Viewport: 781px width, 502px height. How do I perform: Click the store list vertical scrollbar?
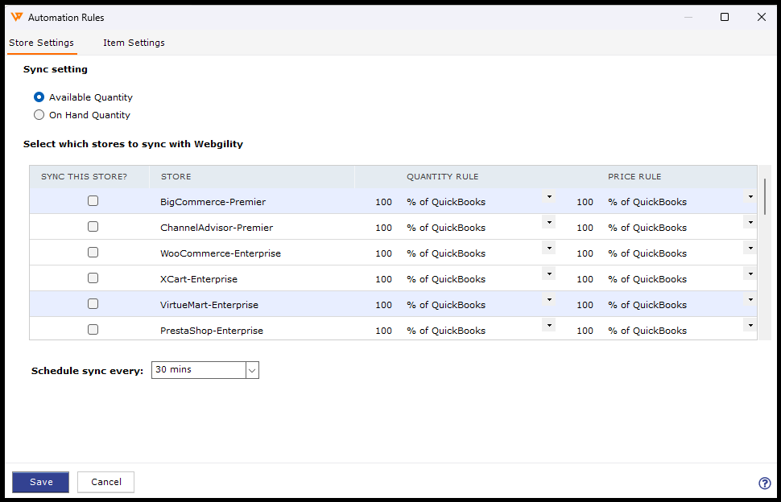(763, 197)
